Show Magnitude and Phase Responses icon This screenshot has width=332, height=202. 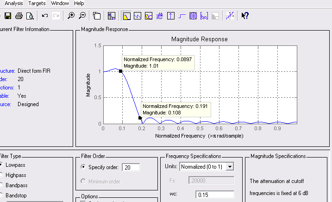149,16
